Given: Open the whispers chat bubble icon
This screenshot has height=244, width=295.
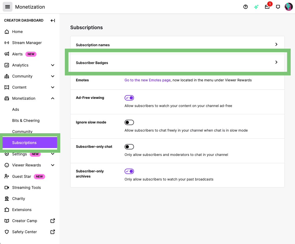Looking at the screenshot, I should [x=278, y=7].
